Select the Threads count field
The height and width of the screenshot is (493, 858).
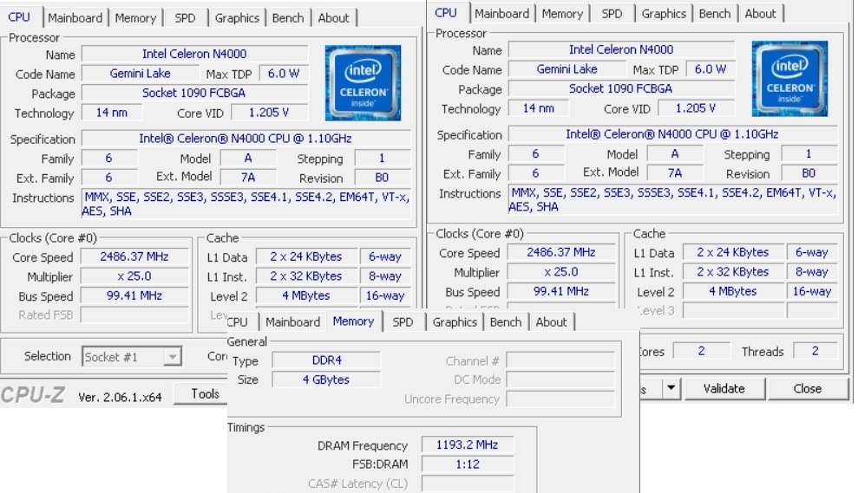pyautogui.click(x=815, y=351)
